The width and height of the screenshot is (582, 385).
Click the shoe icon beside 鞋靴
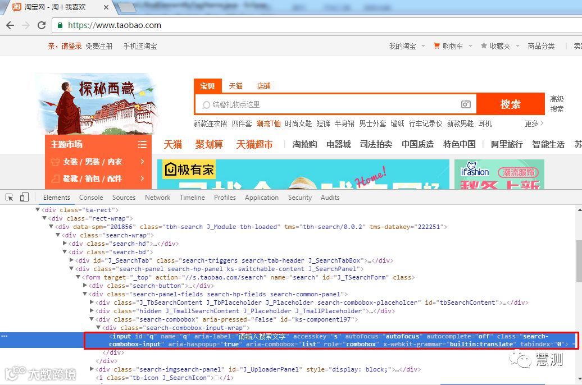coord(55,179)
